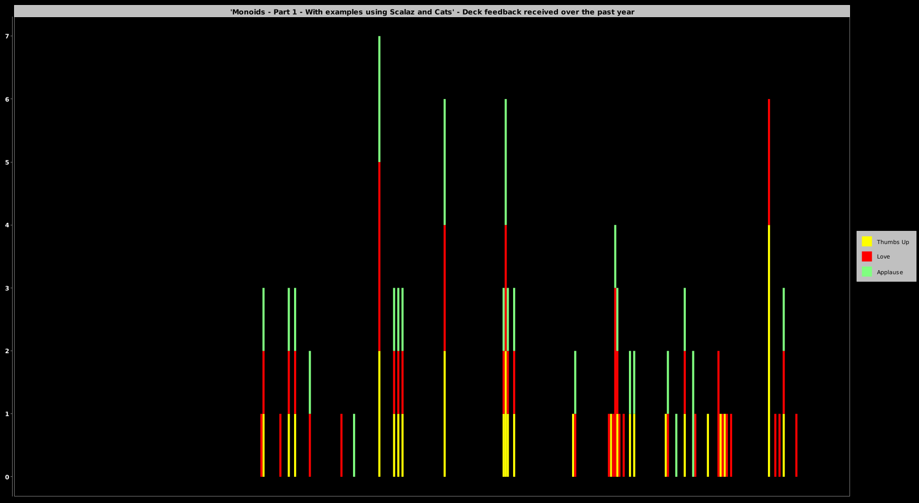Click the red Love legend swatch
919x503 pixels.
pyautogui.click(x=867, y=257)
